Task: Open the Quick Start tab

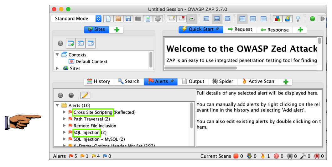Action: 201,30
